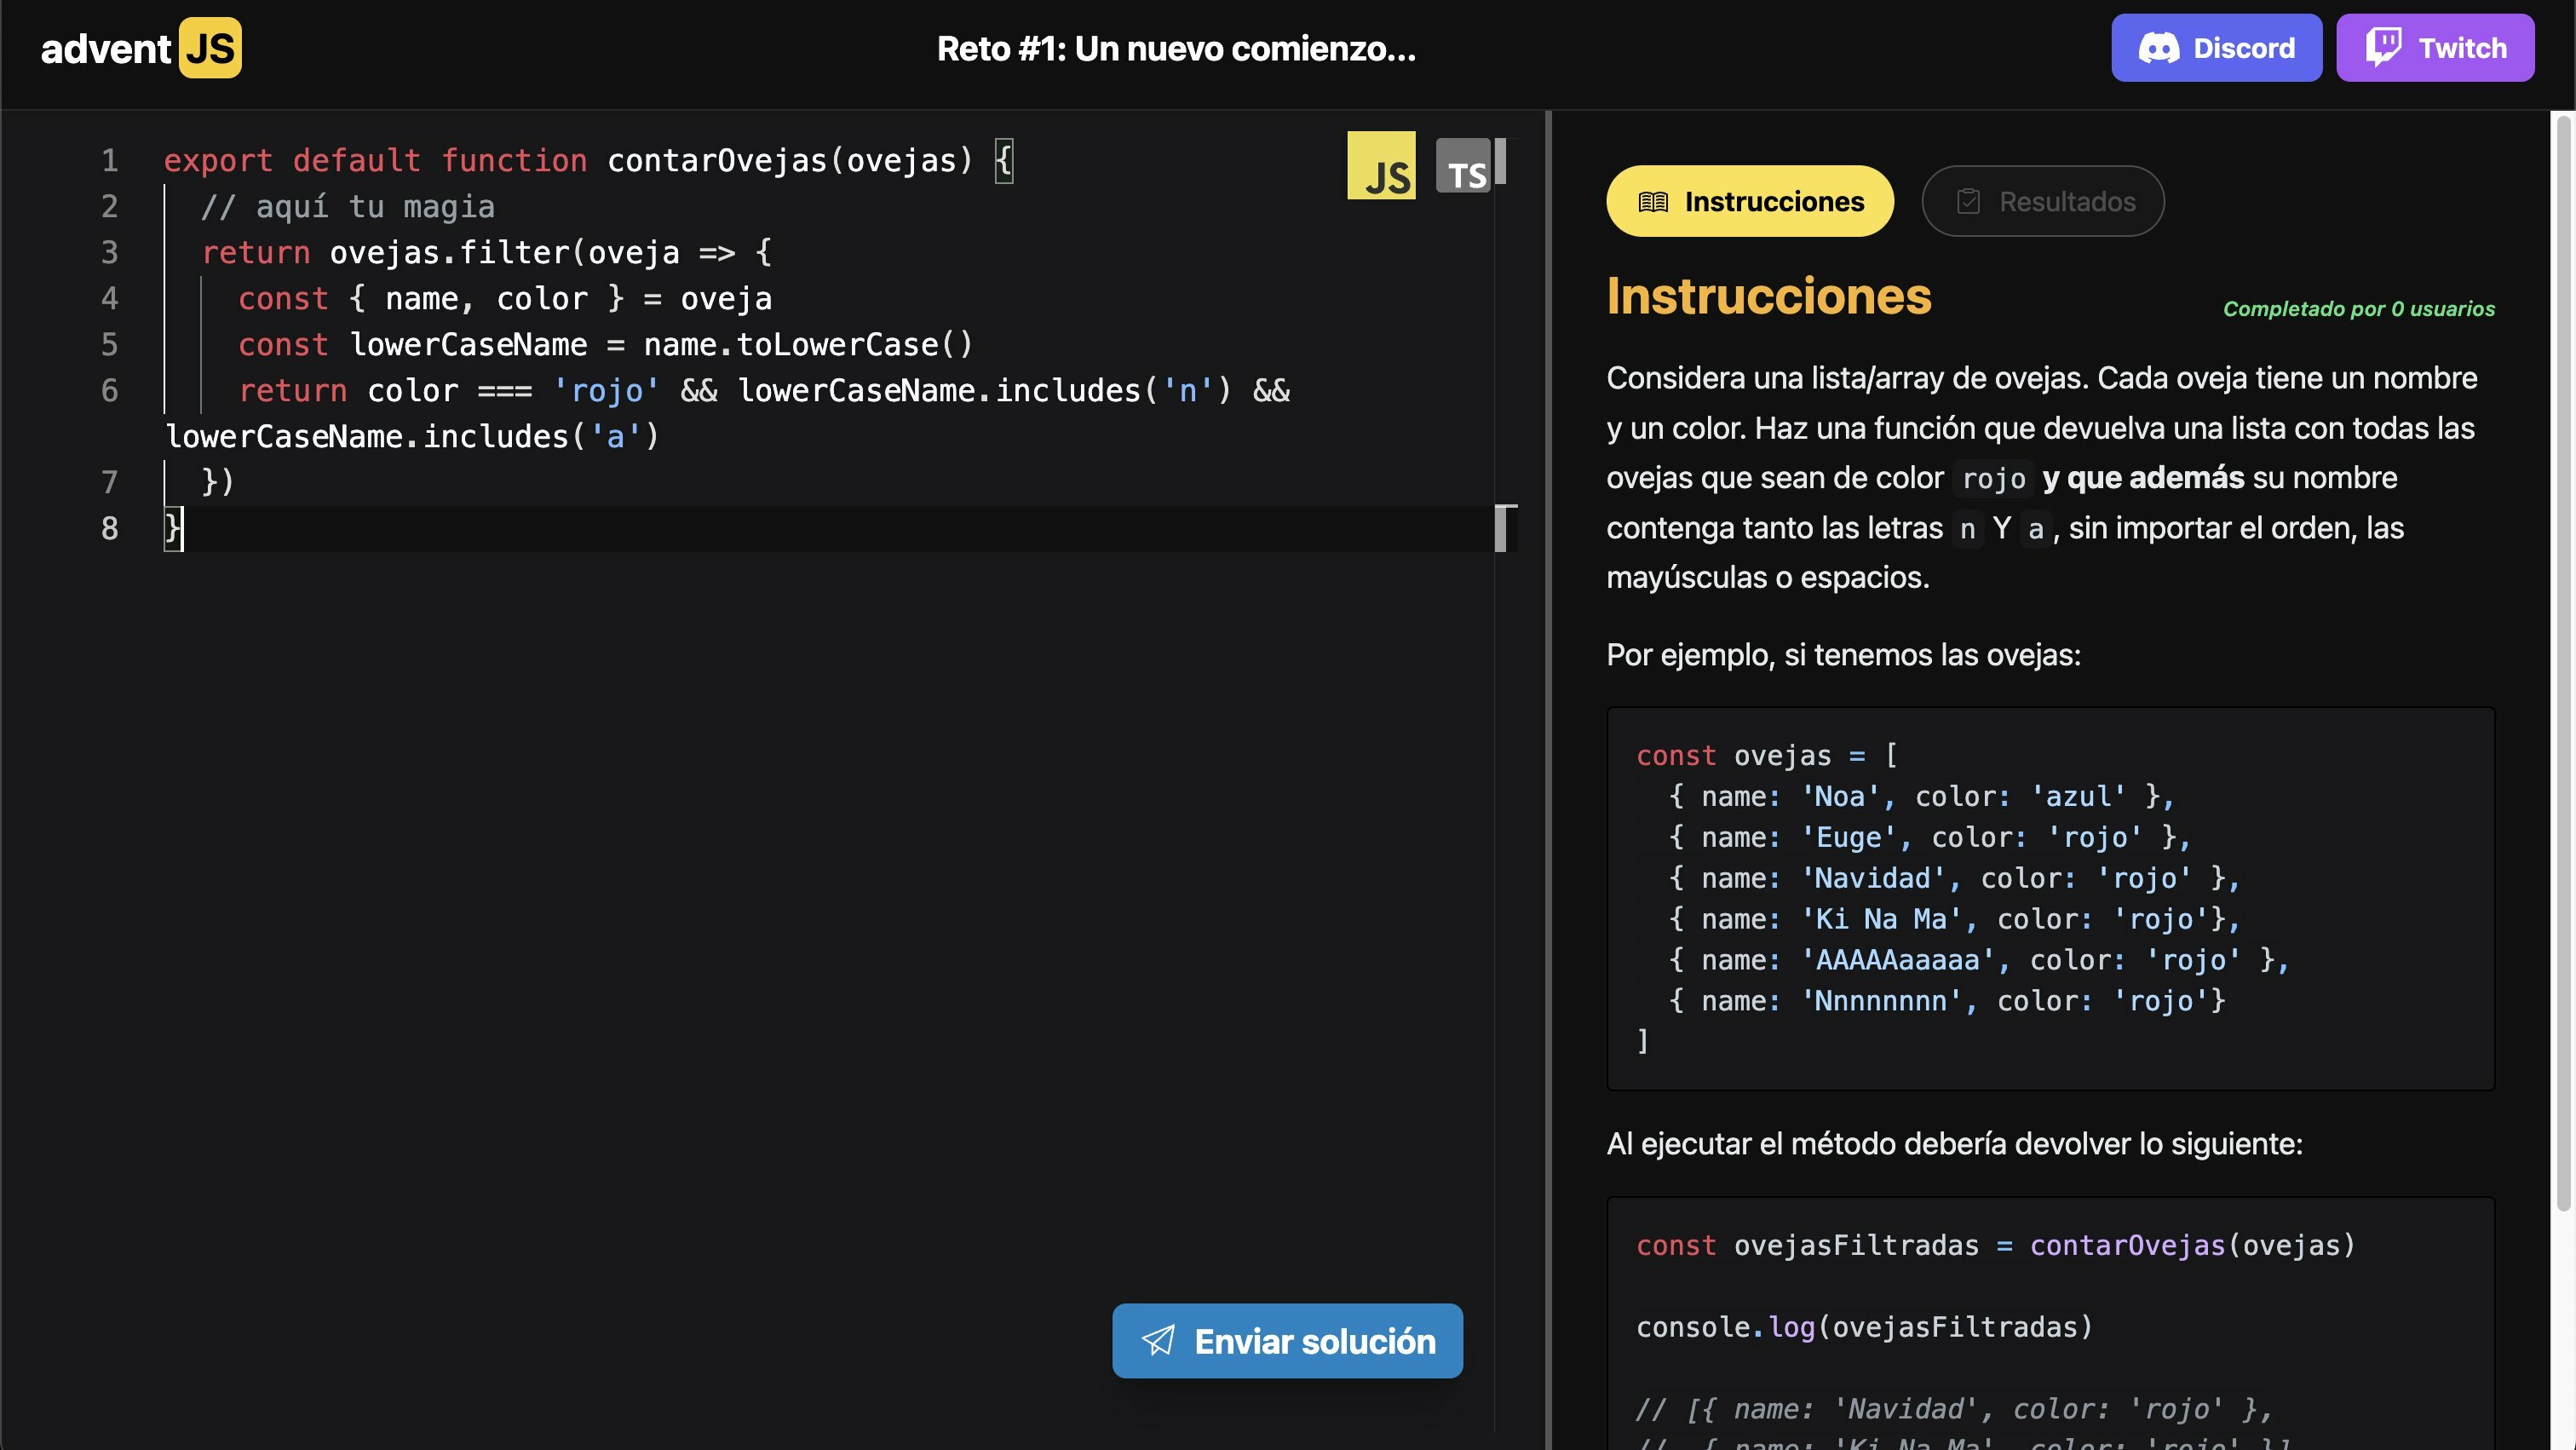Click the Reto #1 challenge title
The width and height of the screenshot is (2576, 1450).
(1176, 48)
